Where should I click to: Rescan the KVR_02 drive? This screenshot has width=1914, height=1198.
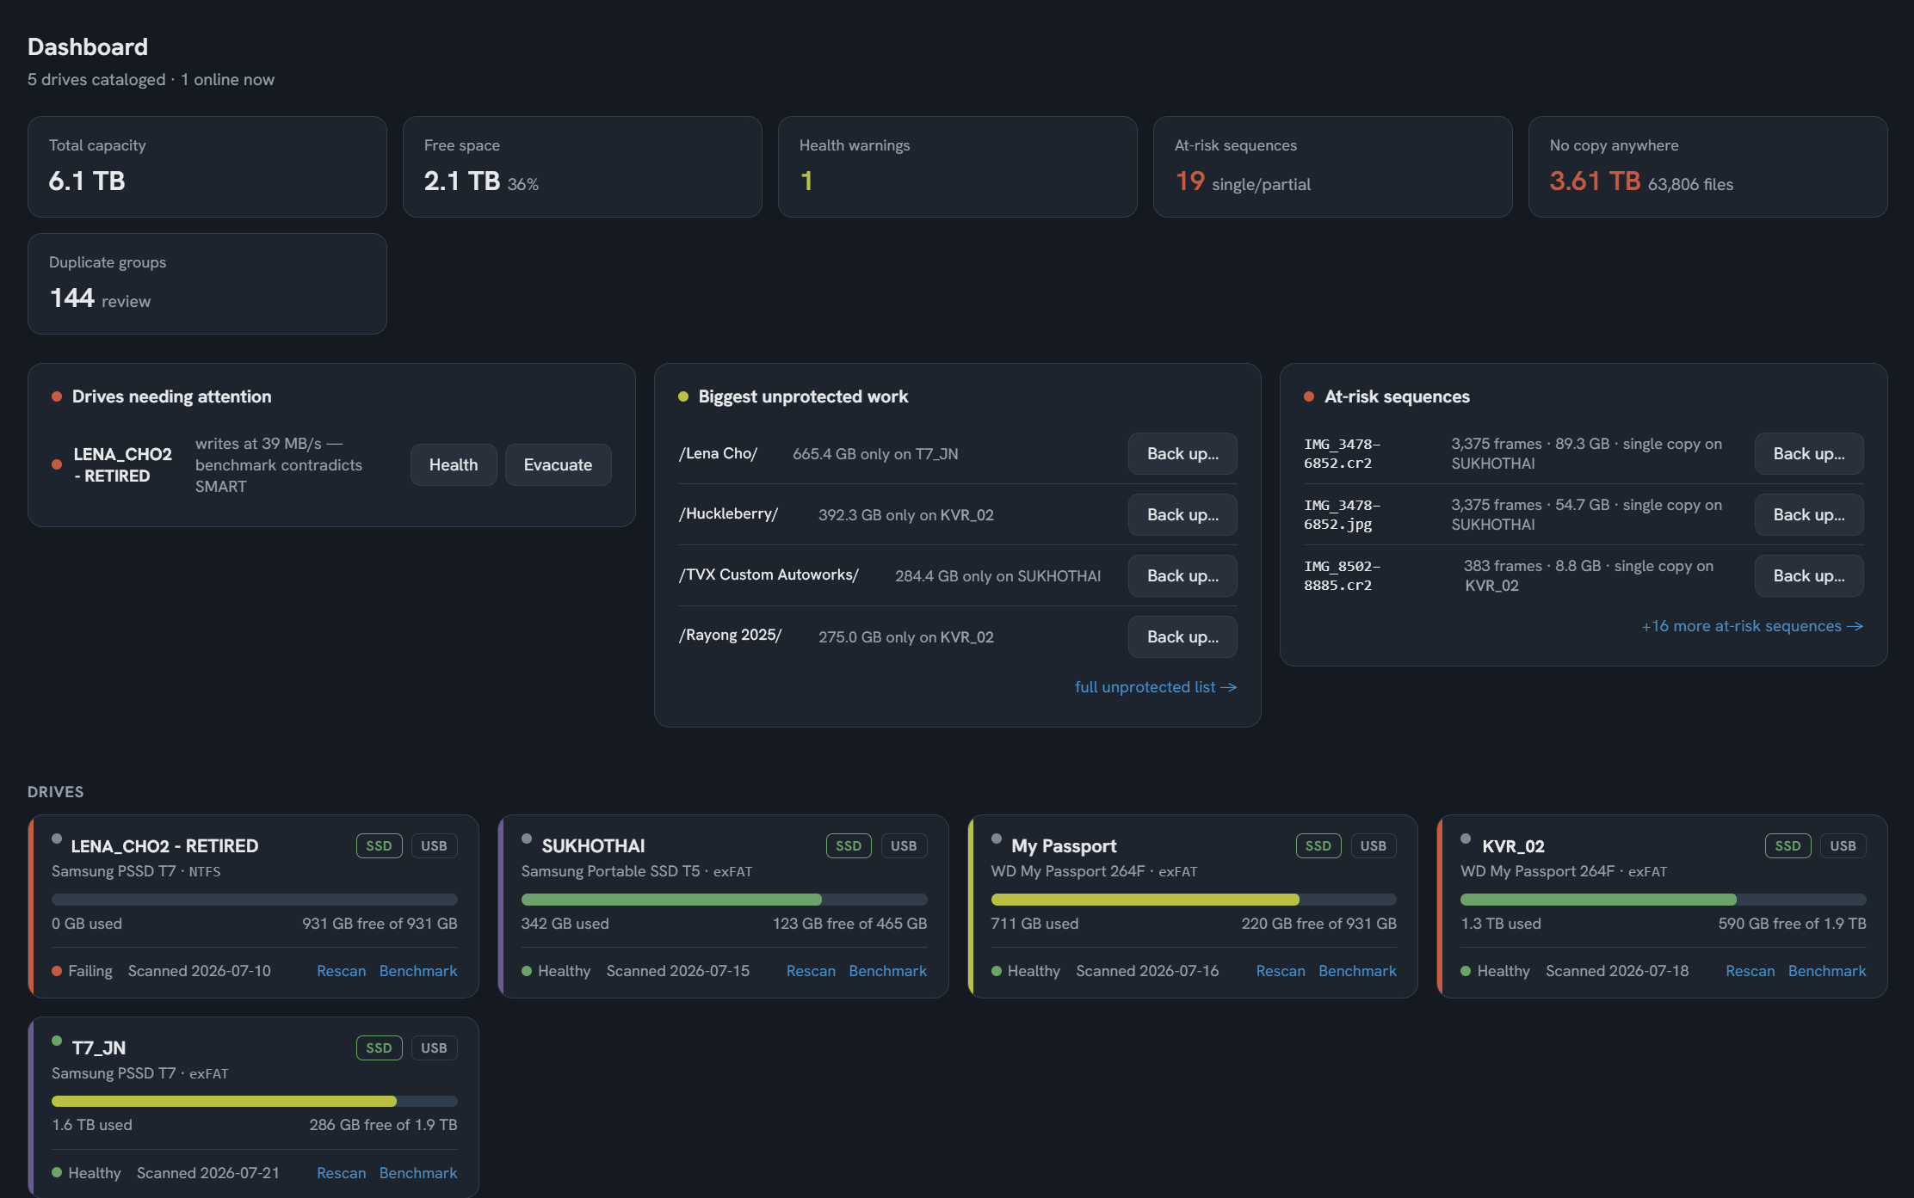1750,970
